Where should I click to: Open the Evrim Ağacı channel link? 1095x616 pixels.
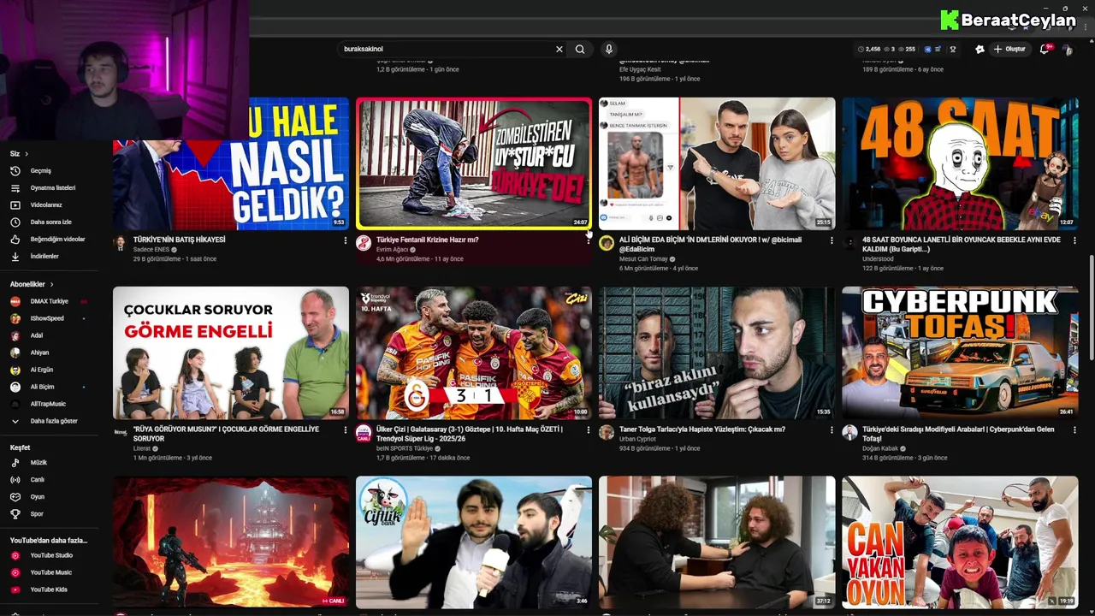click(394, 250)
